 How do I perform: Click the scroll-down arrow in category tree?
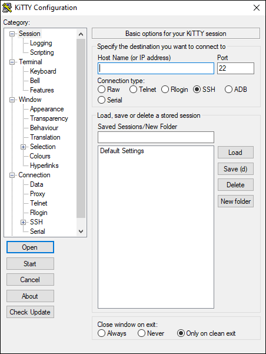81,231
